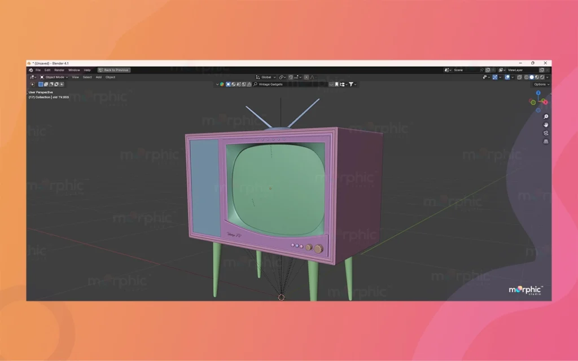The height and width of the screenshot is (361, 578).
Task: Toggle viewport gizmos display
Action: point(494,77)
